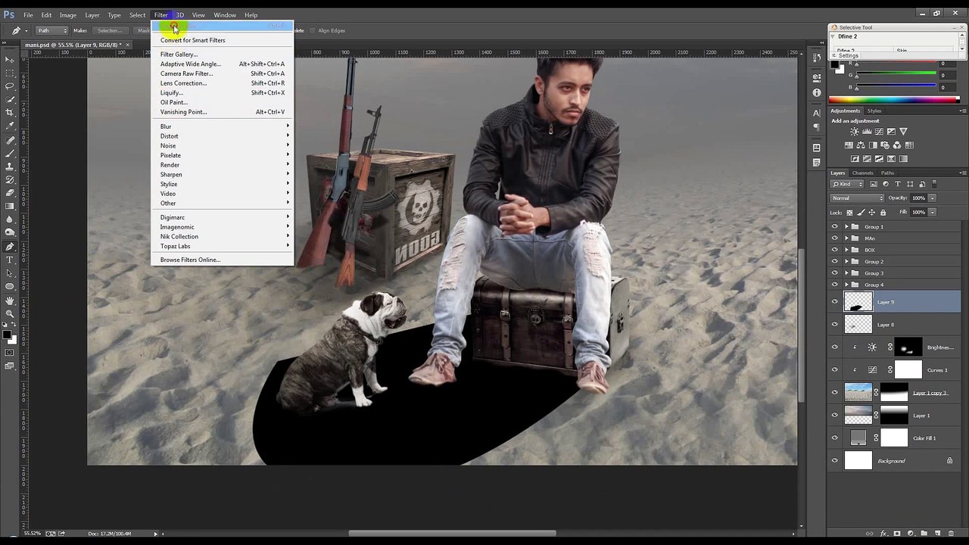Select the Rectangular Marquee tool
The image size is (969, 545).
click(10, 73)
